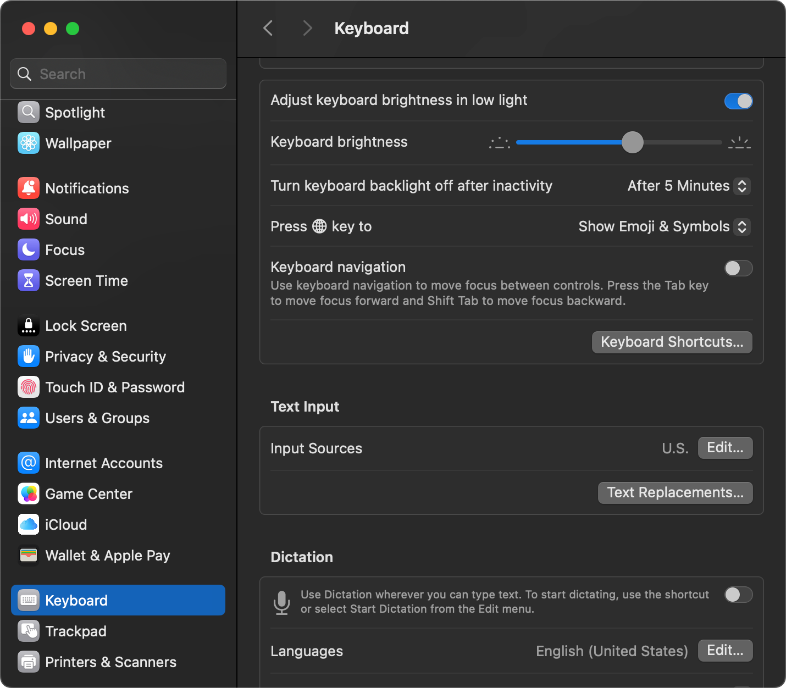Click the globe key icon

pos(319,226)
